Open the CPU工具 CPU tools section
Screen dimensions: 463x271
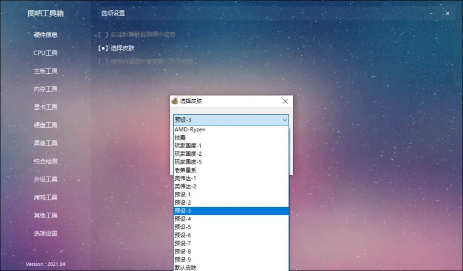click(x=45, y=53)
